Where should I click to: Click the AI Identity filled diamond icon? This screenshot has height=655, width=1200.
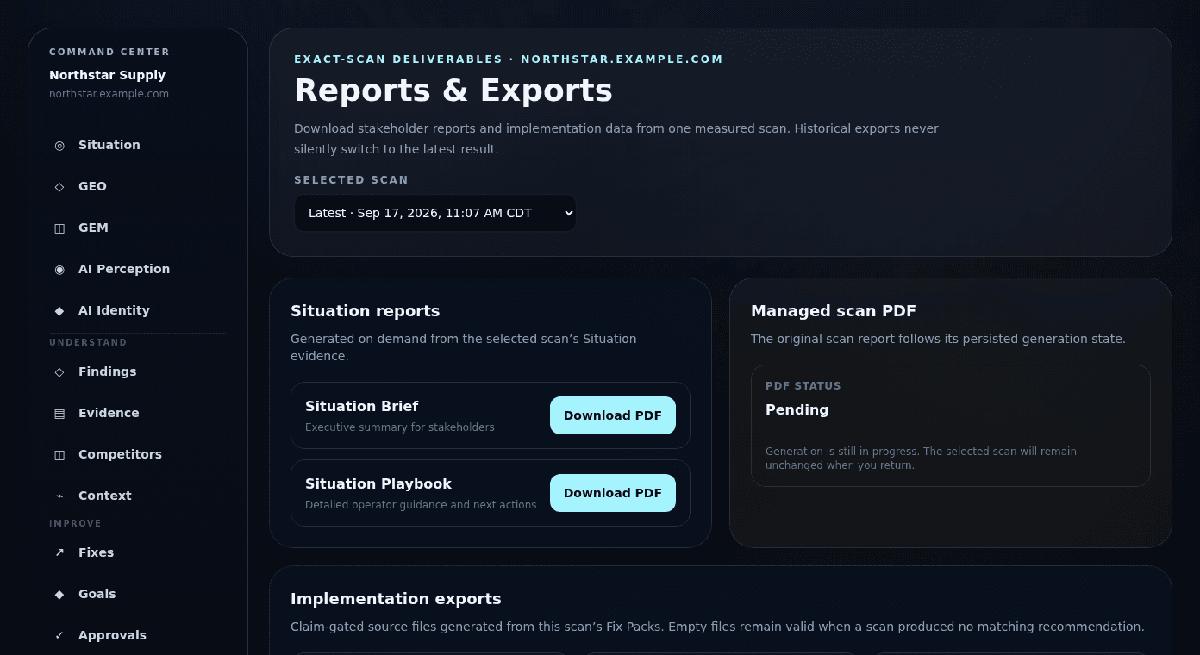coord(59,310)
